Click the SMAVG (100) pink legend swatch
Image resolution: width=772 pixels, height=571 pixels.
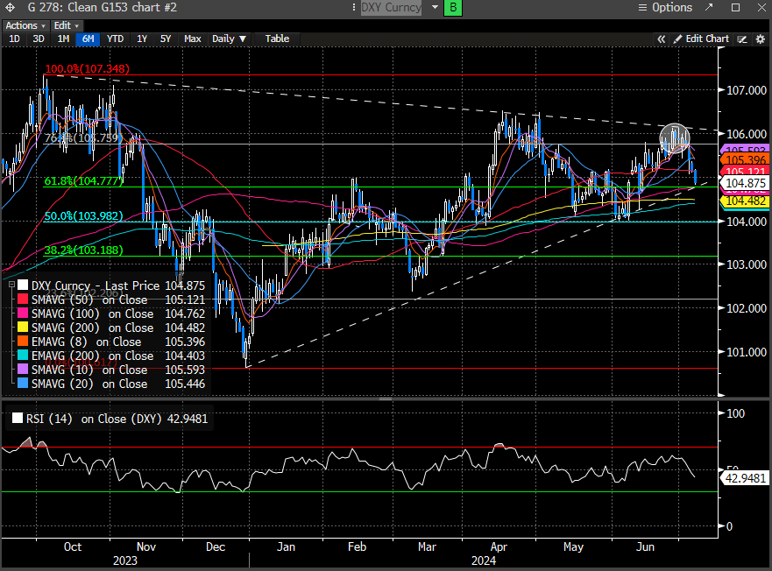click(x=23, y=314)
